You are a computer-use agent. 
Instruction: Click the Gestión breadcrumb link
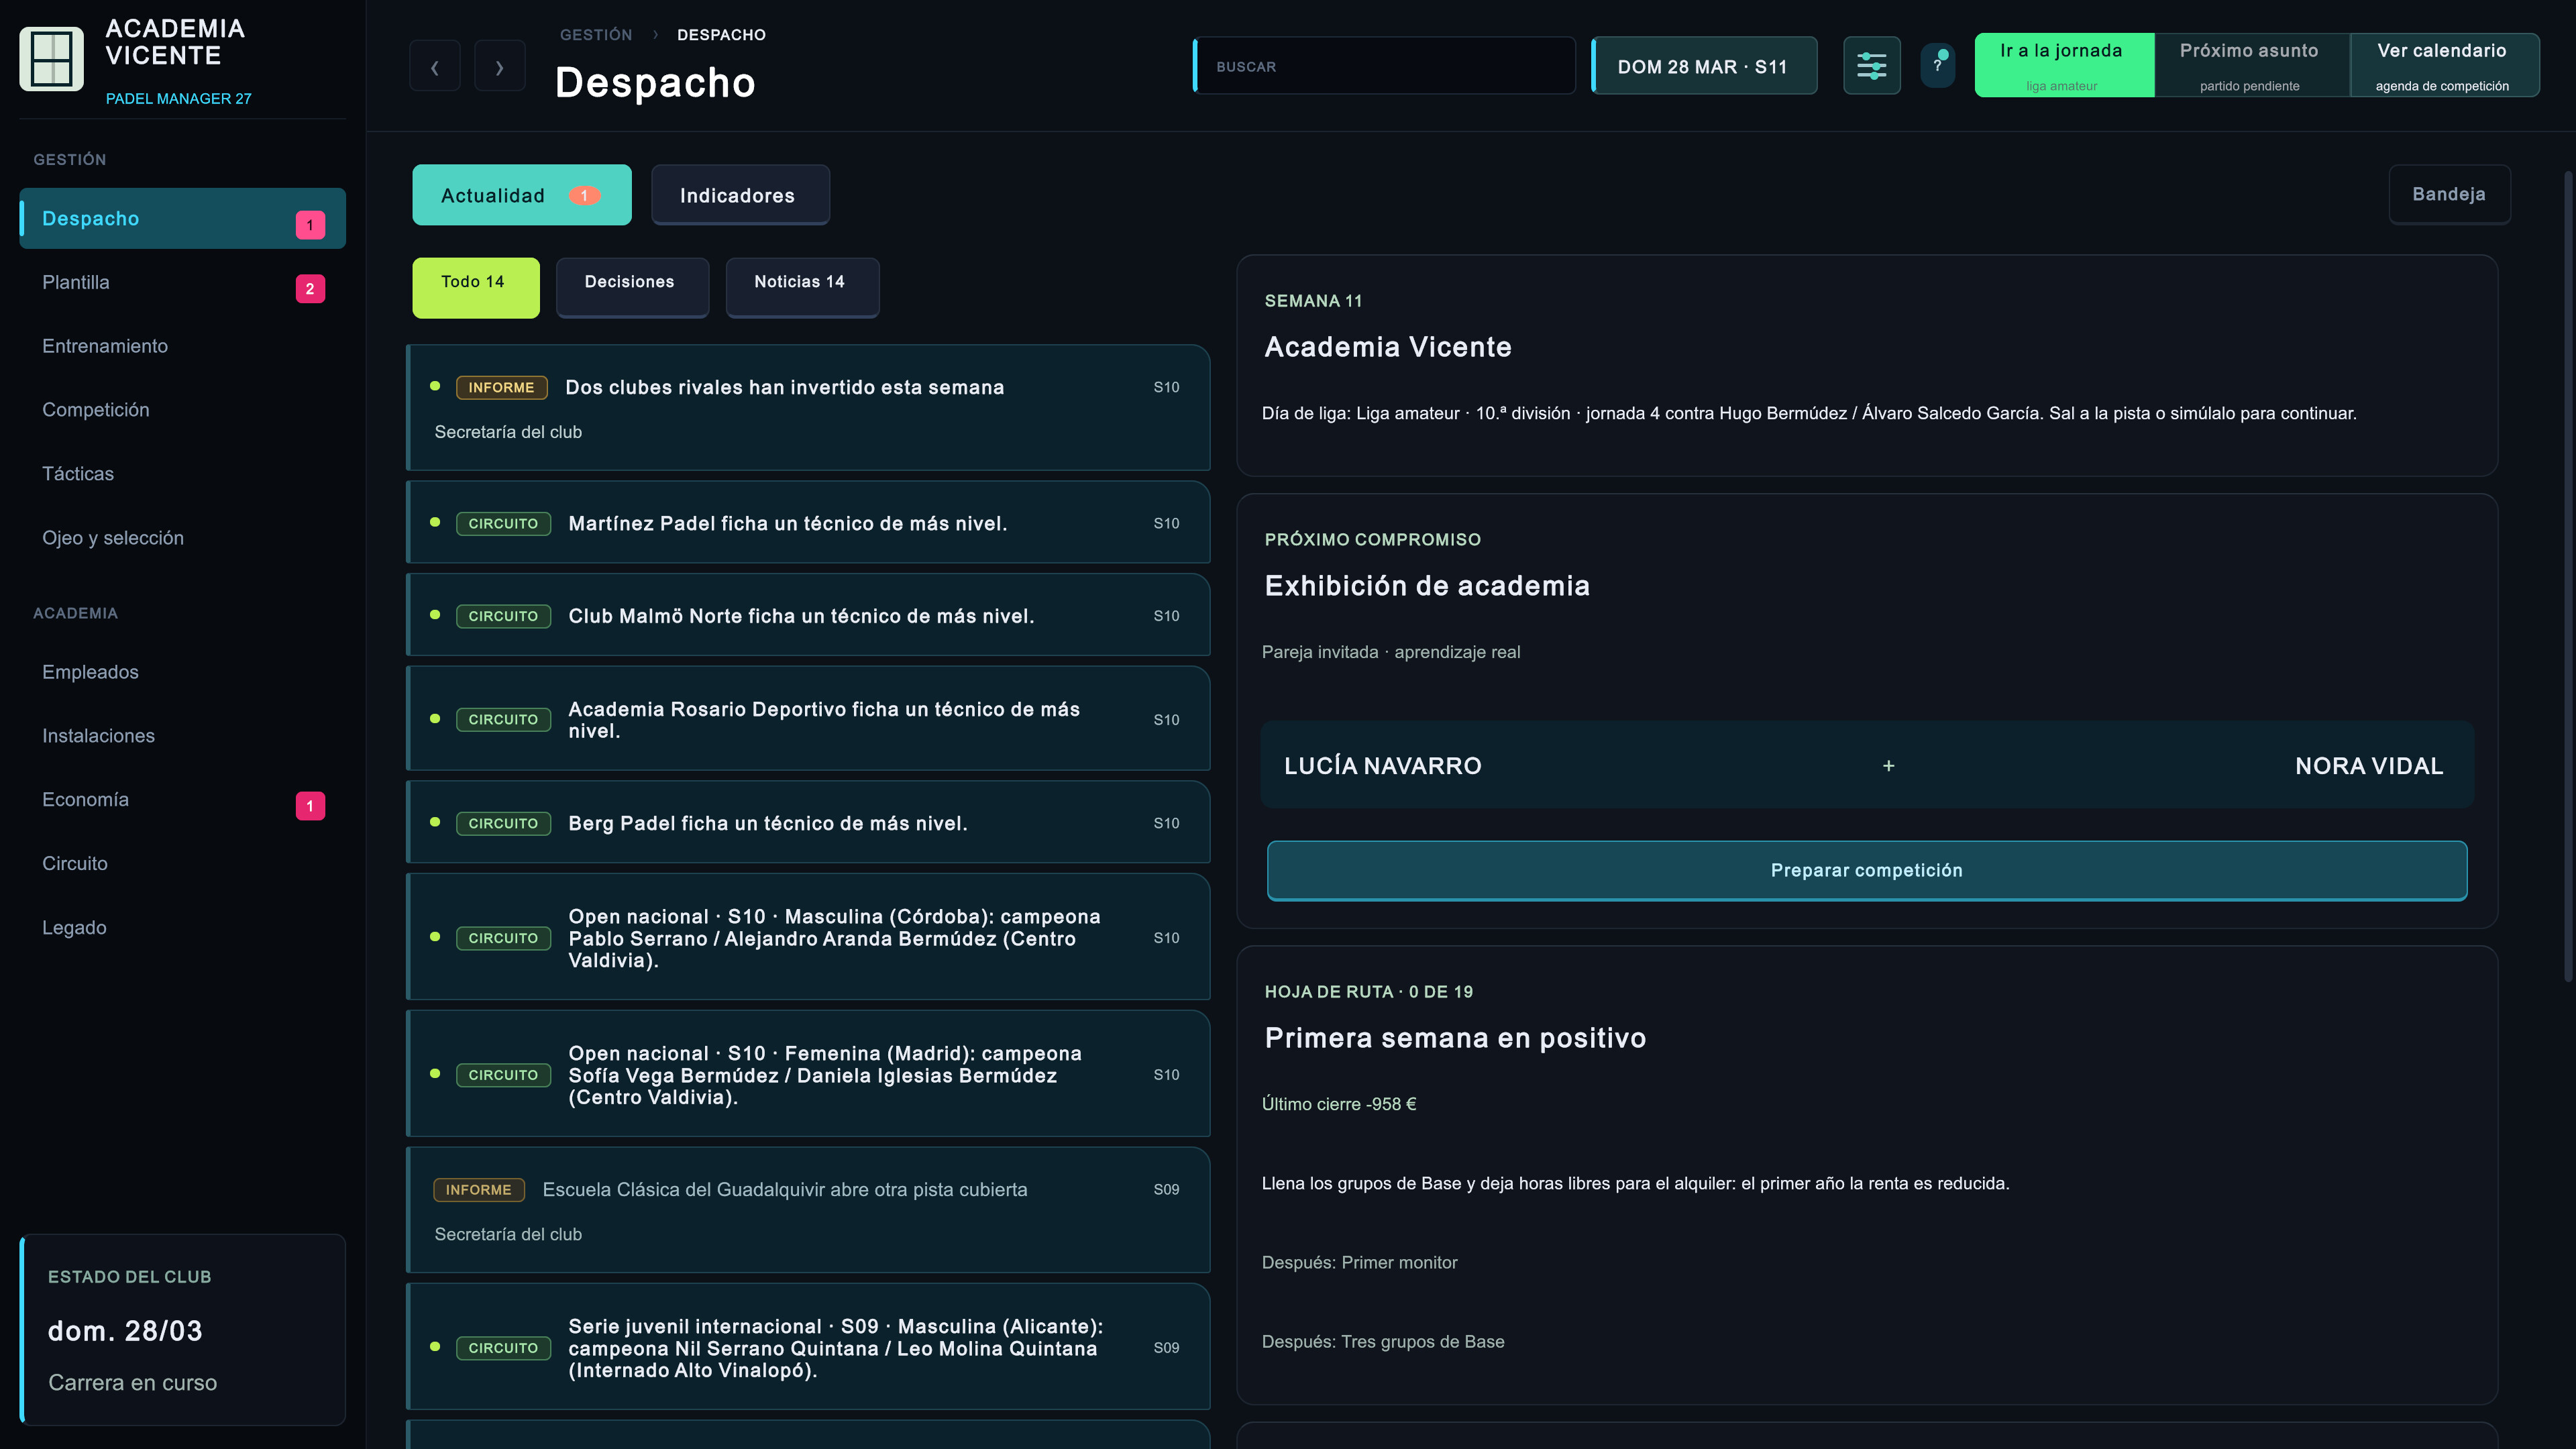pos(596,35)
